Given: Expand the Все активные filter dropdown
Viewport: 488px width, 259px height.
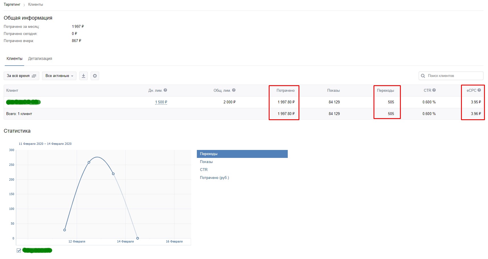Looking at the screenshot, I should point(59,76).
